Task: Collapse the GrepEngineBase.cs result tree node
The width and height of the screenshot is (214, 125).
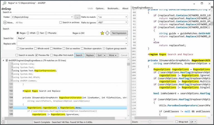Action: click(3, 60)
